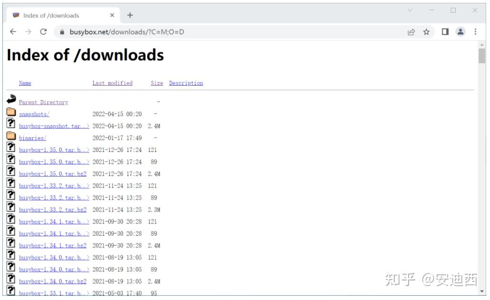Image resolution: width=490 pixels, height=300 pixels.
Task: Click the page scrollbar thumb
Action: (x=481, y=56)
